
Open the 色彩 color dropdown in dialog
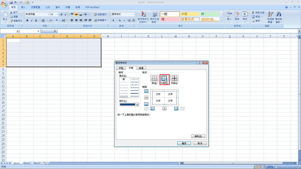point(137,105)
